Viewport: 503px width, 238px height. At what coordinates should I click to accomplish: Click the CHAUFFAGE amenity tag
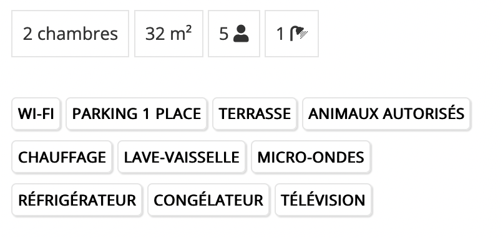pyautogui.click(x=62, y=157)
